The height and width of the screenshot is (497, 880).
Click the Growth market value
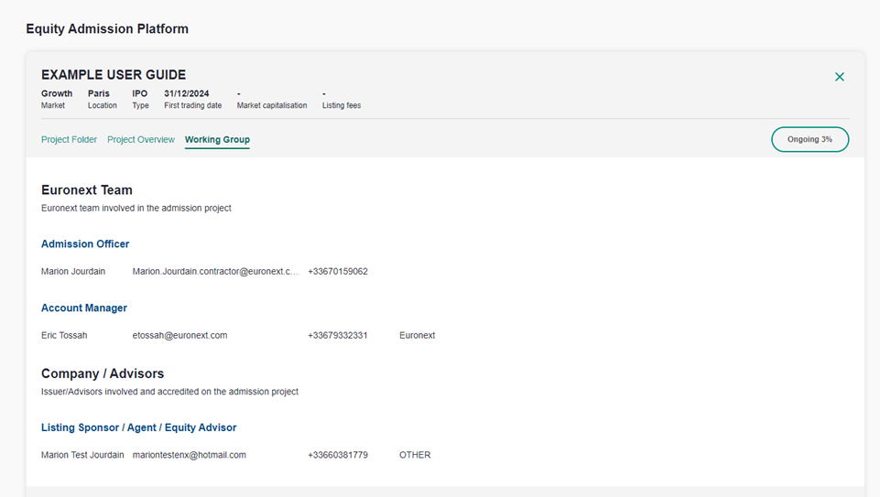click(57, 93)
